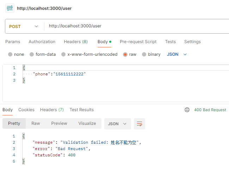Collapse the response JSON opening brace on line 1
The image size is (229, 169).
pyautogui.click(x=24, y=136)
